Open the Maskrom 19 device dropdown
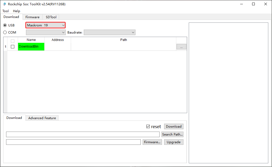The width and height of the screenshot is (272, 167). pyautogui.click(x=45, y=25)
